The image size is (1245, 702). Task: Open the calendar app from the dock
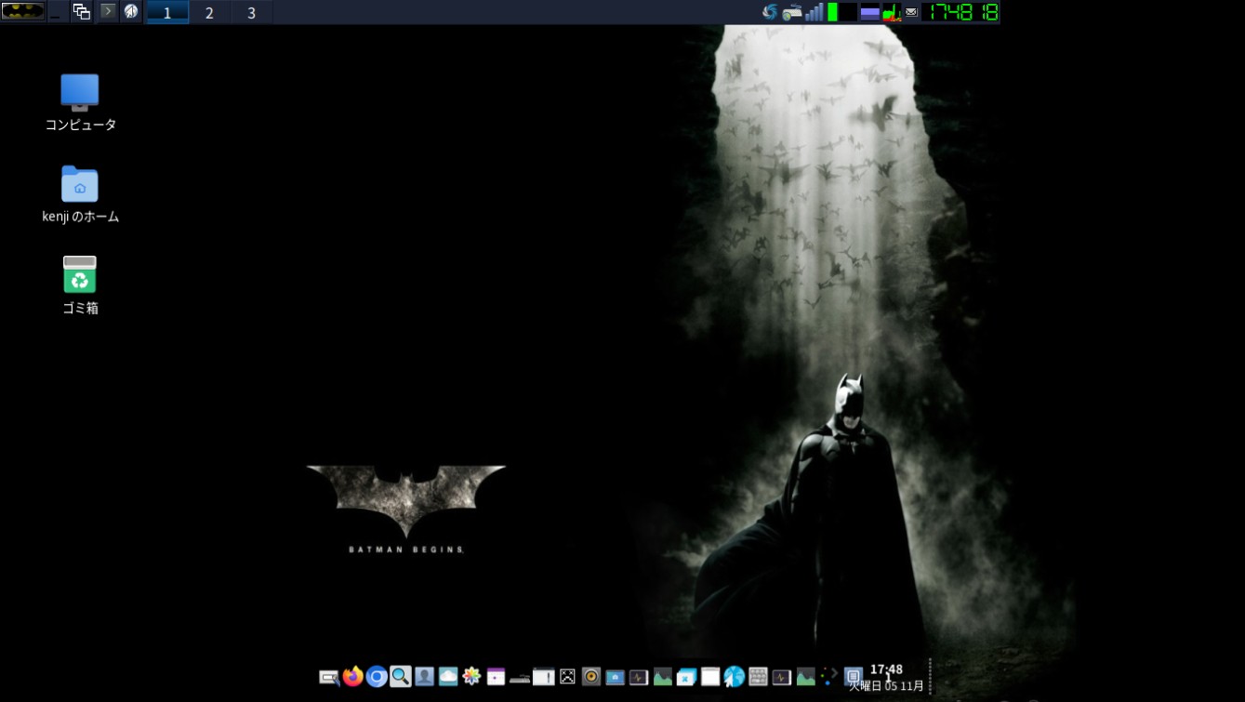tap(495, 677)
